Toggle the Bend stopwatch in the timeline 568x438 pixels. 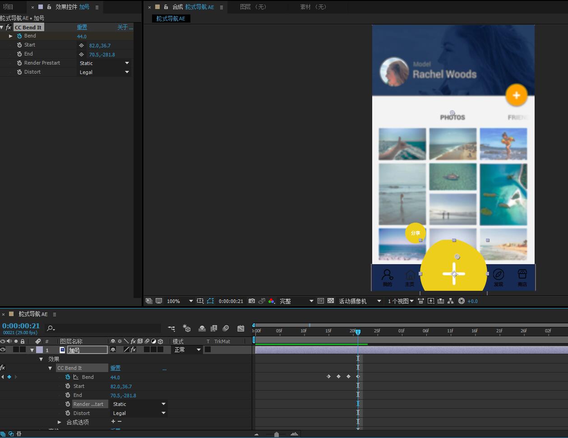coord(68,377)
